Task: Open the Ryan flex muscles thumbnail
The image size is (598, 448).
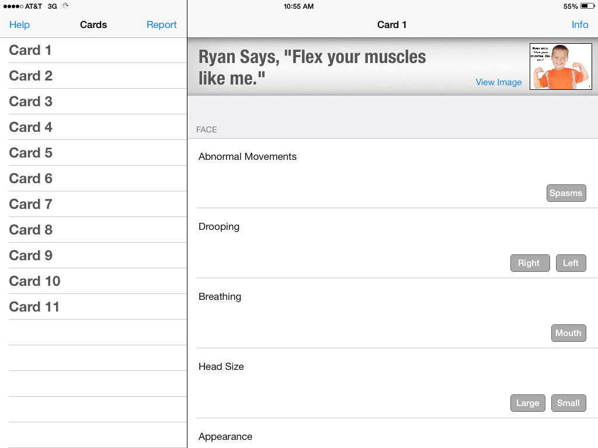Action: point(561,66)
